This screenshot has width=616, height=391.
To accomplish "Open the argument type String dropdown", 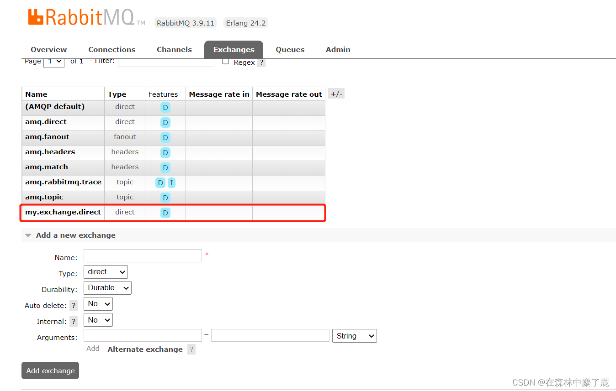I will tap(355, 336).
